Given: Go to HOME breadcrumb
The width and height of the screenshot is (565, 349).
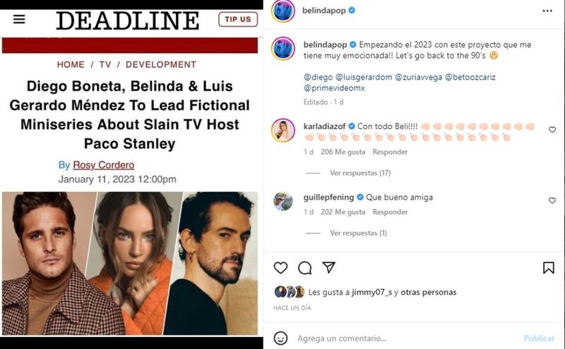Looking at the screenshot, I should click(71, 65).
